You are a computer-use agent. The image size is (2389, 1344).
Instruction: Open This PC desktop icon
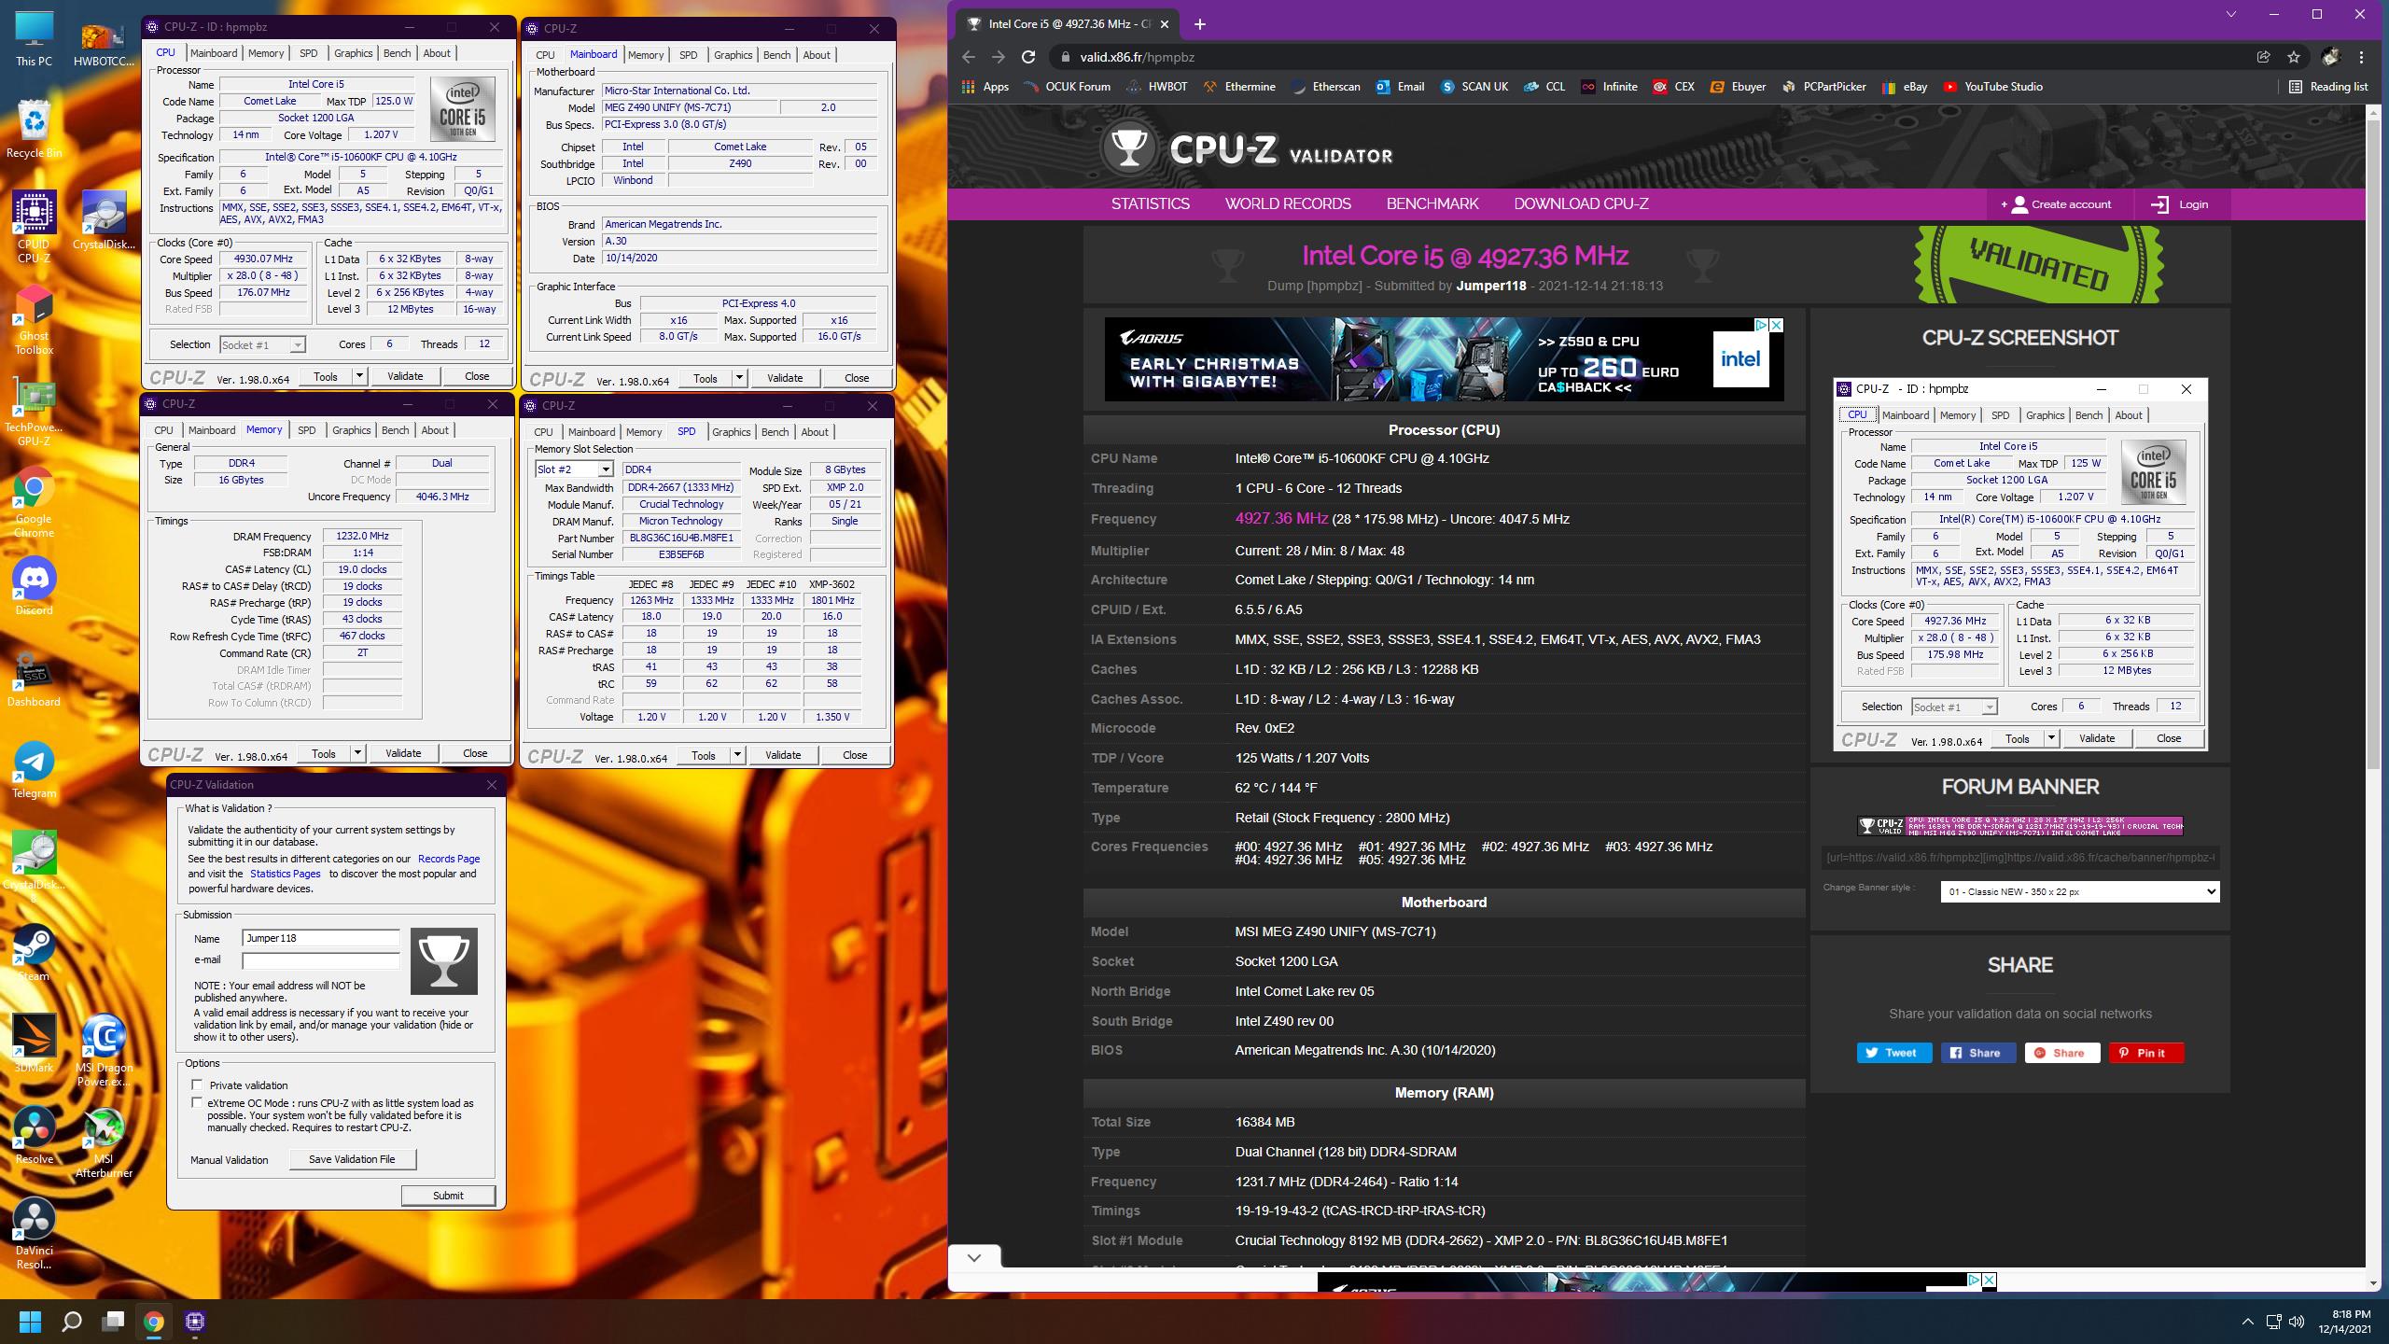coord(34,39)
